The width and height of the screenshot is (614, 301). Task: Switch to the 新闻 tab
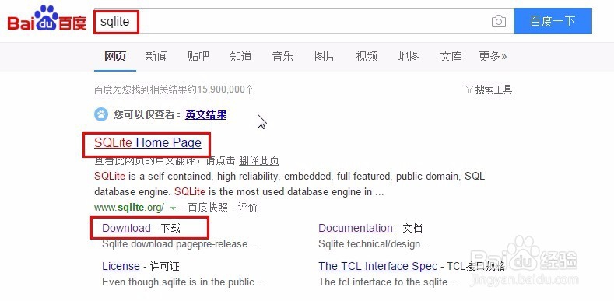156,57
